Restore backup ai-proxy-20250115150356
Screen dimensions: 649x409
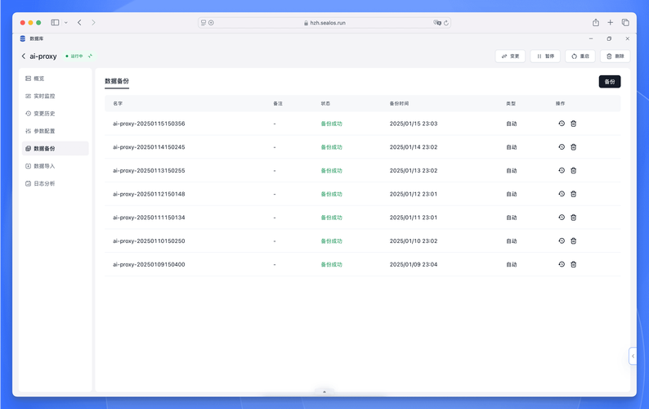coord(562,124)
